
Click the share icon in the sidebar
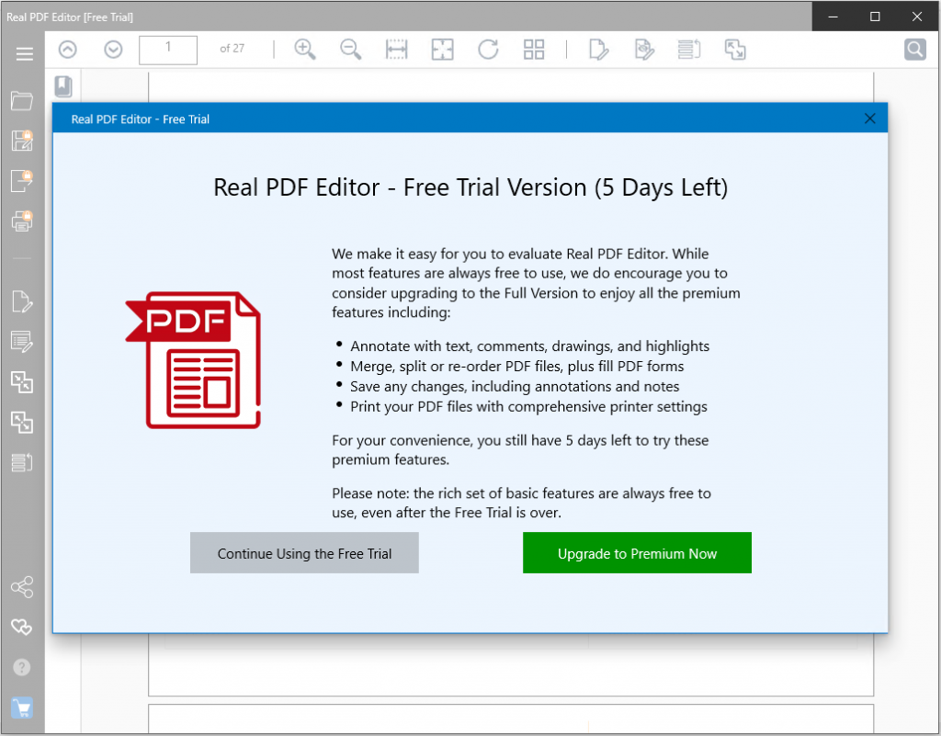(22, 586)
